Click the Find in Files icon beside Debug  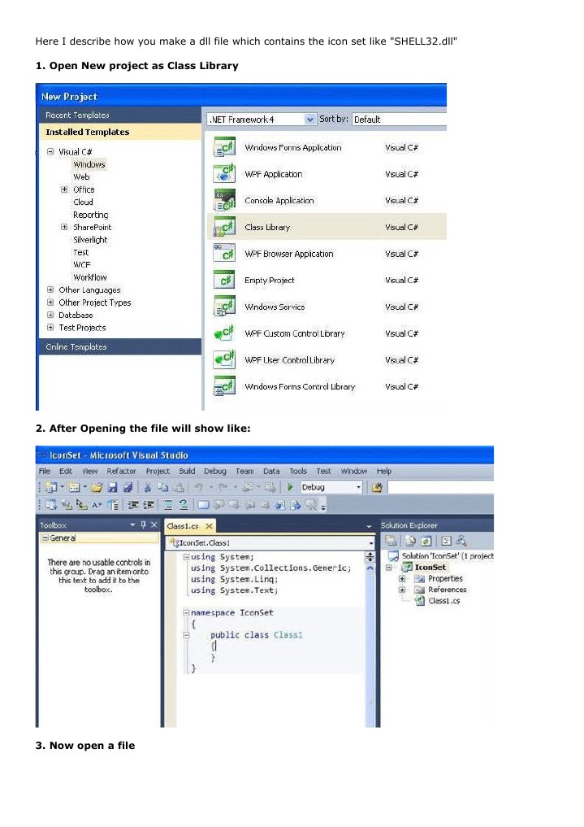click(377, 487)
